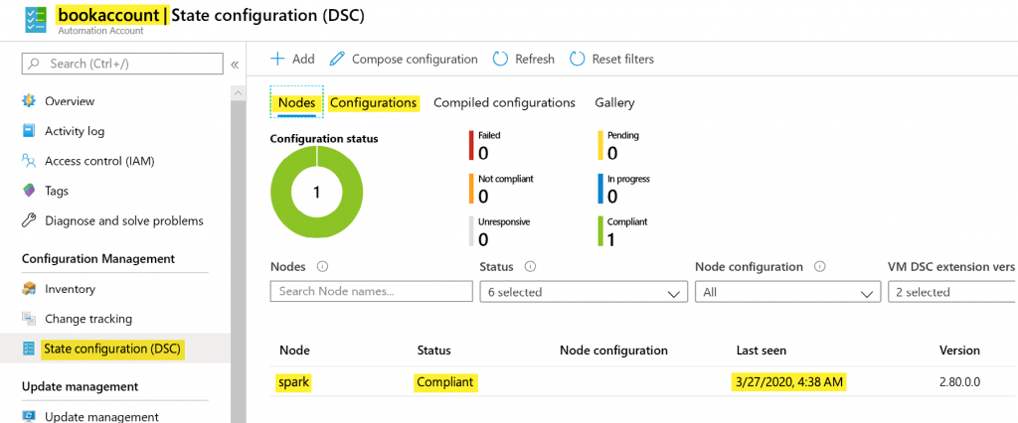Click the Overview icon in sidebar

click(29, 101)
